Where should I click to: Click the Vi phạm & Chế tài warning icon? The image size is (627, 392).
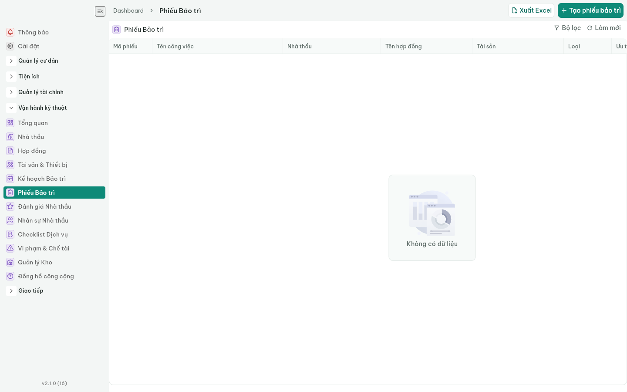tap(10, 248)
